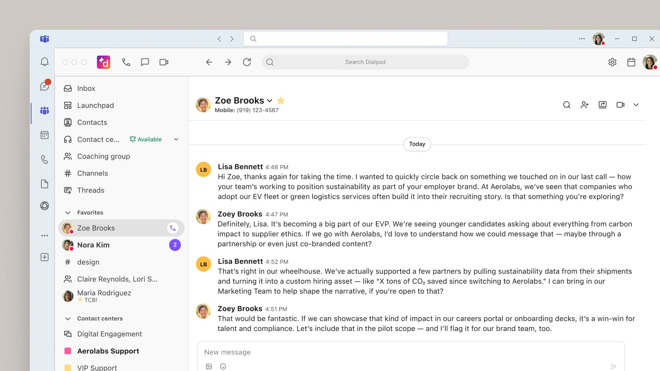Open the Inbox
This screenshot has height=371, width=660.
coord(86,88)
